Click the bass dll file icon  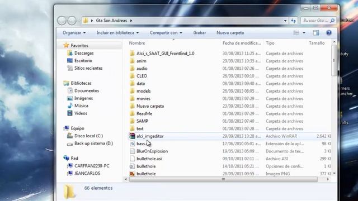coord(132,143)
